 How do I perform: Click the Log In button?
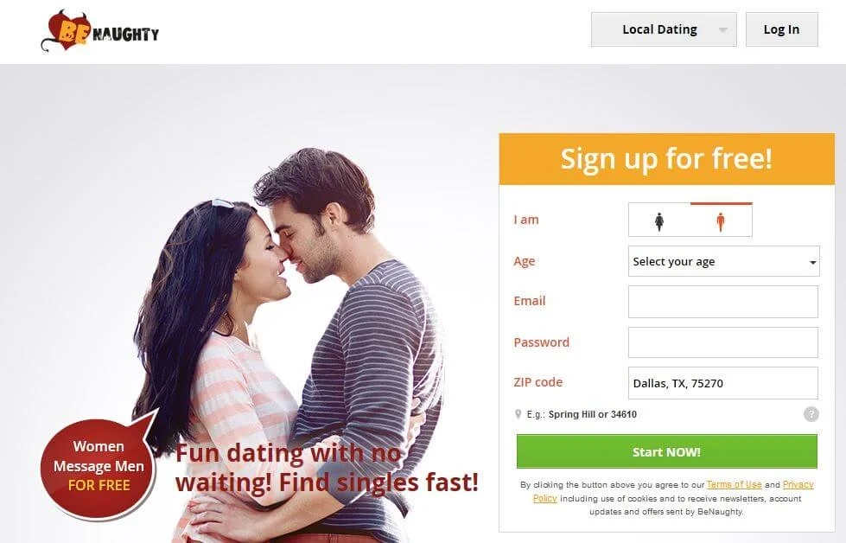pos(782,29)
